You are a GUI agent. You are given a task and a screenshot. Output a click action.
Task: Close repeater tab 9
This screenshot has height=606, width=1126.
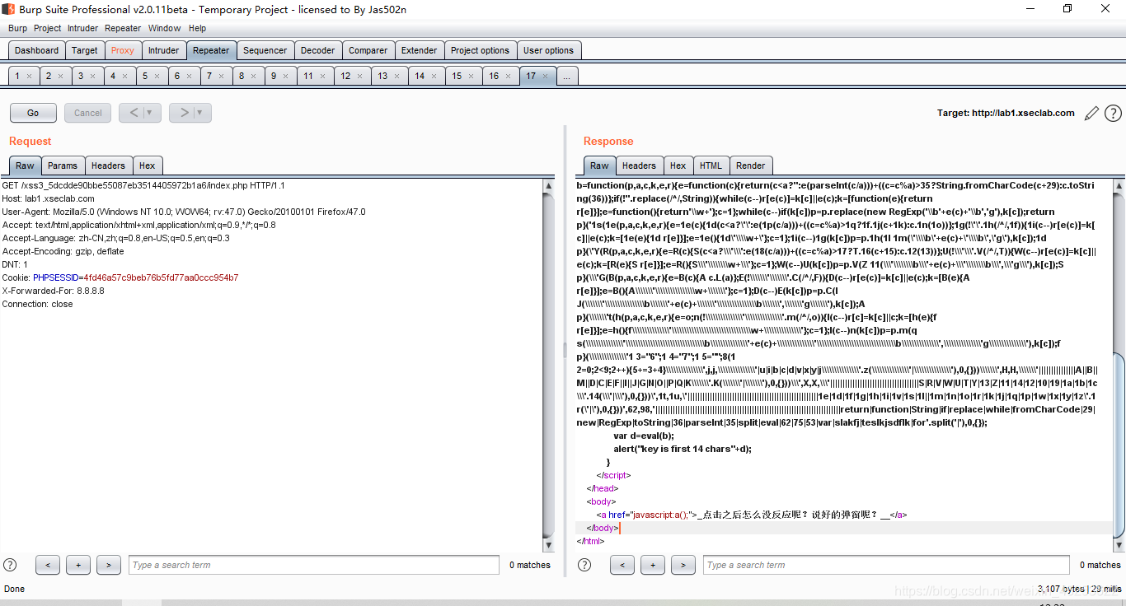point(284,76)
